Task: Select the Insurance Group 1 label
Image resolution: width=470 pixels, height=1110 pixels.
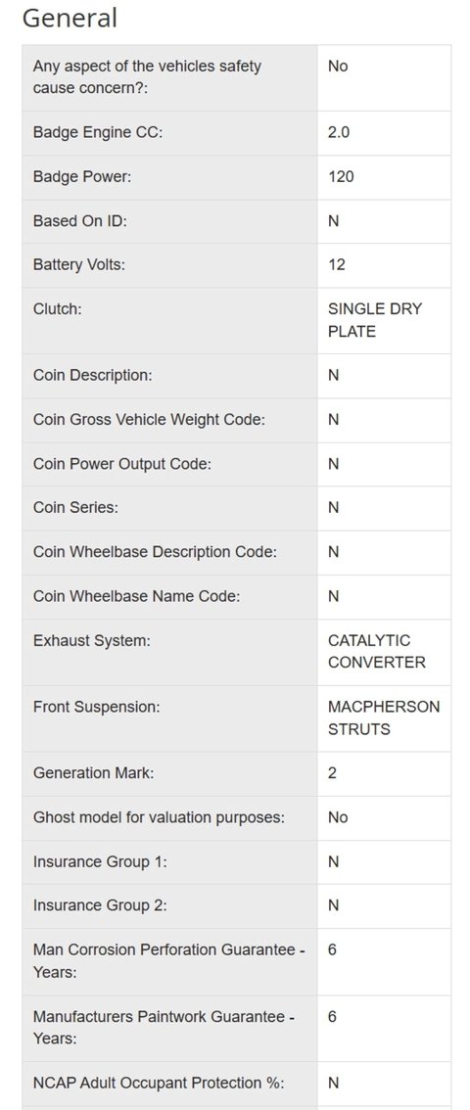Action: pos(100,861)
